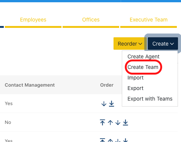
Task: Select Export with Teams option
Action: (150, 99)
